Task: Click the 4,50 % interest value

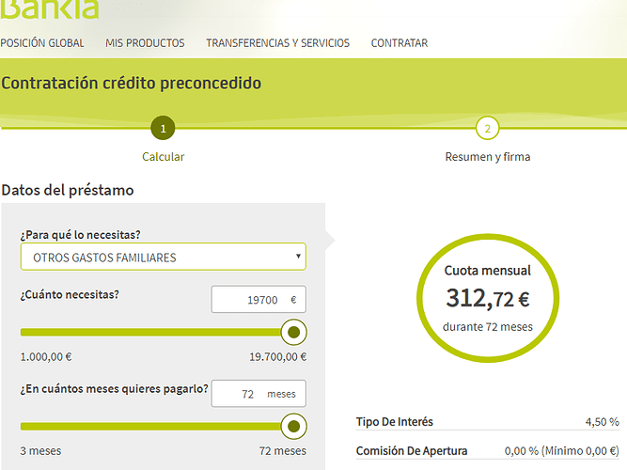Action: click(x=603, y=422)
